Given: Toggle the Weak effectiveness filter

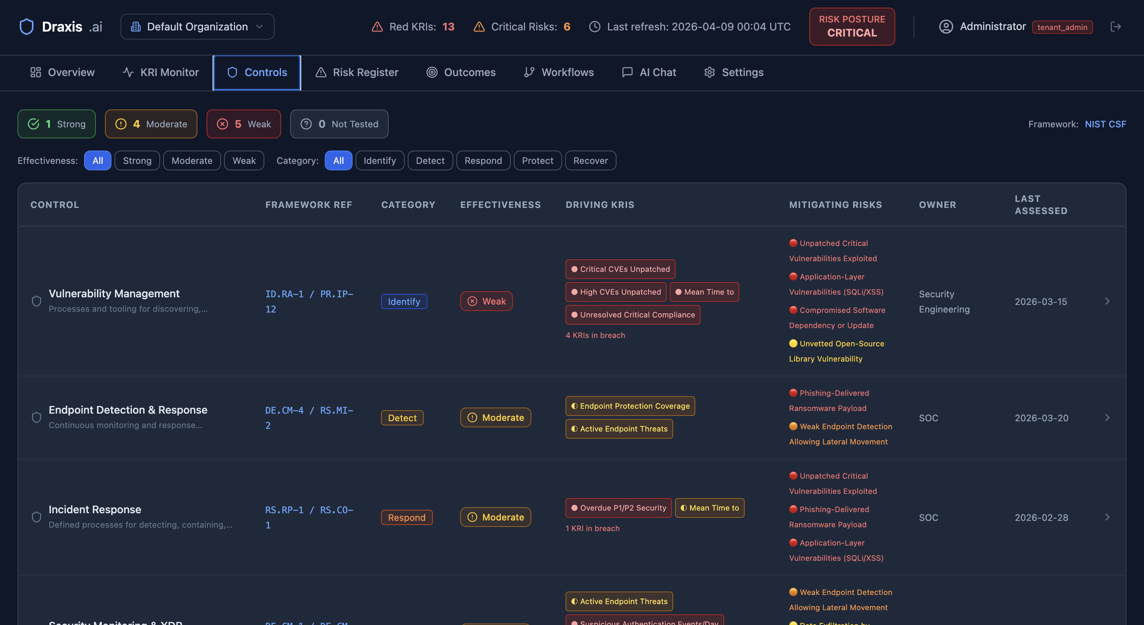Looking at the screenshot, I should pos(244,160).
